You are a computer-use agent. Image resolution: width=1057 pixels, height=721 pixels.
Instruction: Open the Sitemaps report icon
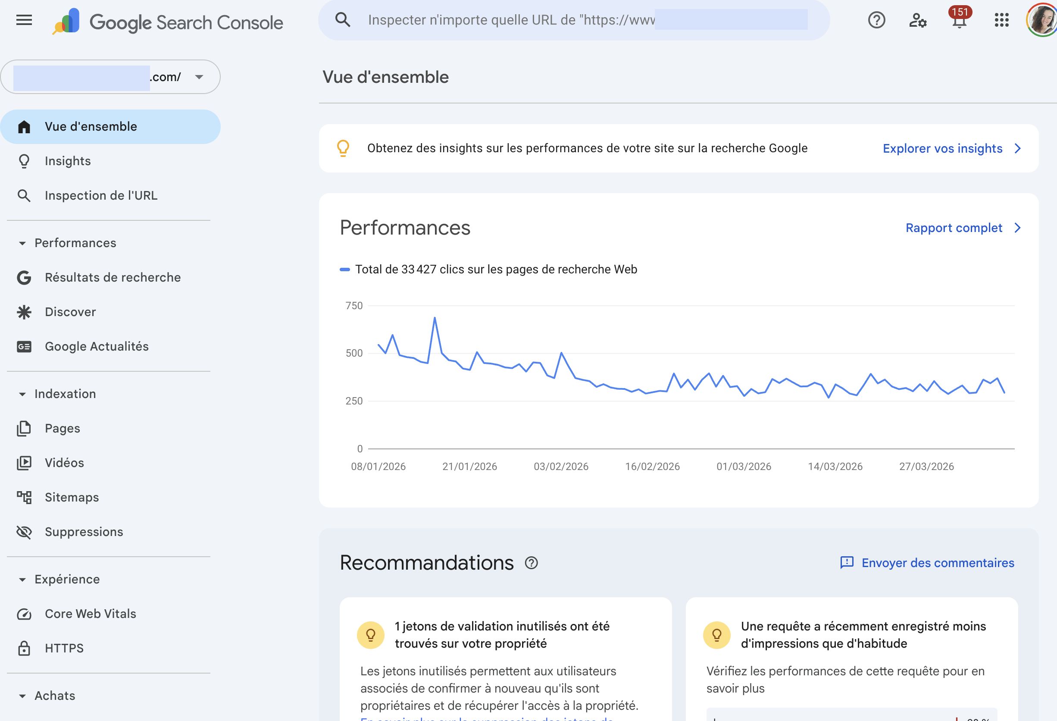click(24, 497)
